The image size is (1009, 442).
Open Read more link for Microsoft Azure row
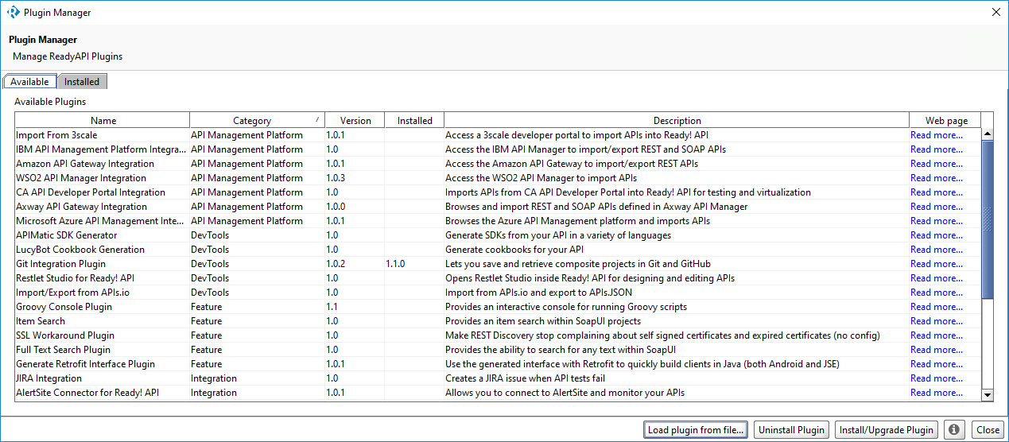[936, 221]
